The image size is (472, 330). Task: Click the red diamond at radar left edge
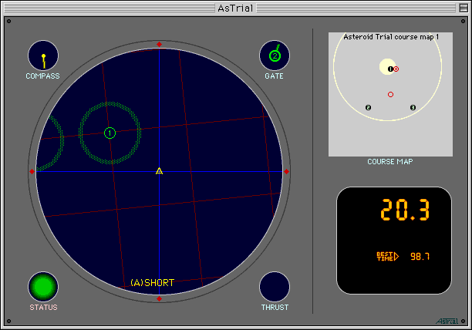pos(32,171)
